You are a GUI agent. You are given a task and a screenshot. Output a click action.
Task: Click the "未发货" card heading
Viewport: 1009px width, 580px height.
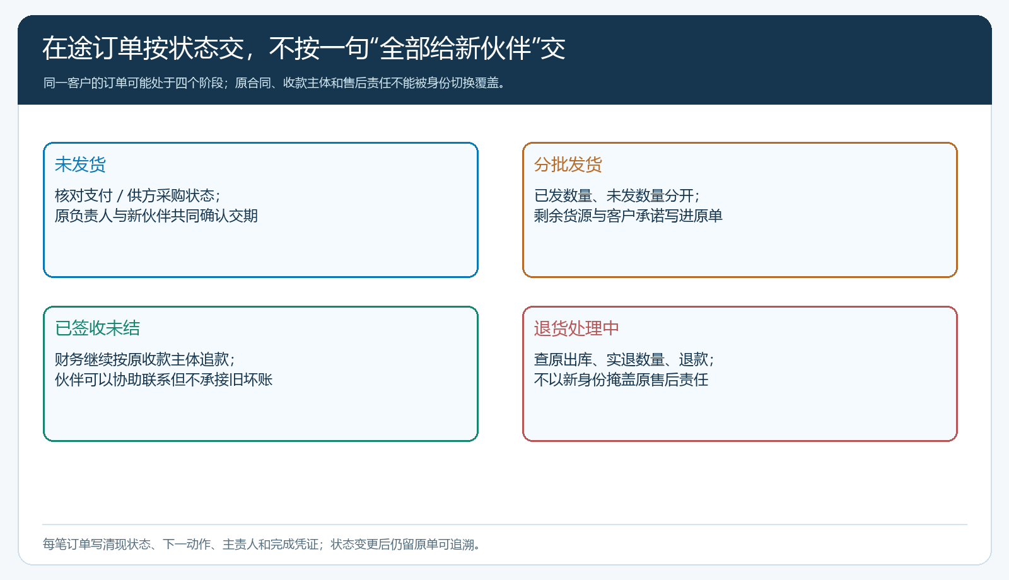pos(80,165)
